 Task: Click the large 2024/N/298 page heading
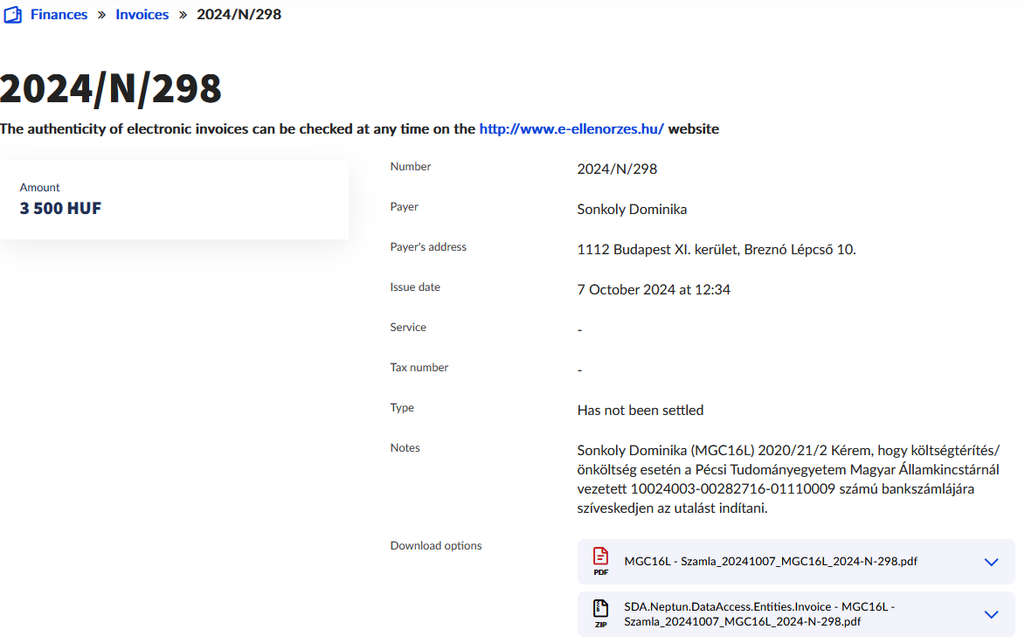click(110, 88)
